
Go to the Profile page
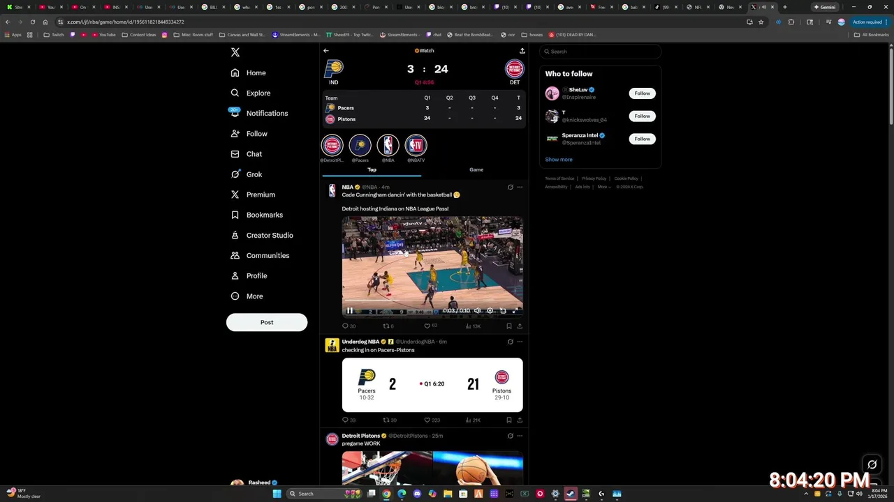(249, 275)
